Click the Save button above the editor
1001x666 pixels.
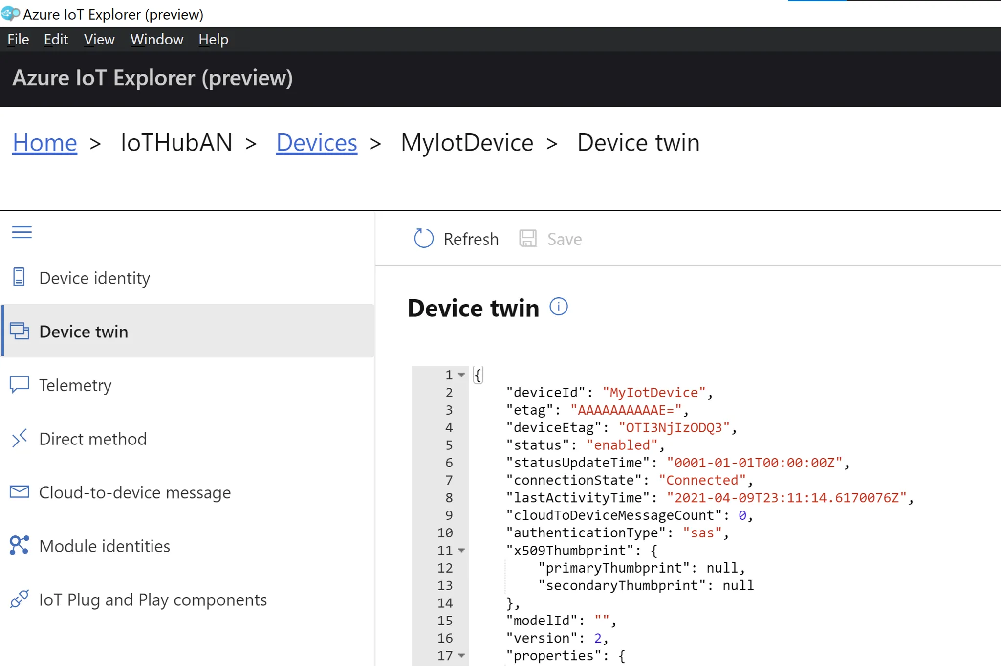tap(551, 239)
